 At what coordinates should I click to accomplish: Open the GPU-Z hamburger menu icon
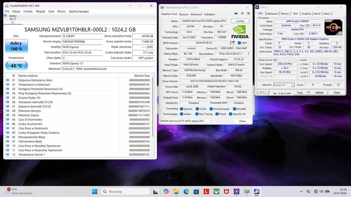tap(249, 13)
